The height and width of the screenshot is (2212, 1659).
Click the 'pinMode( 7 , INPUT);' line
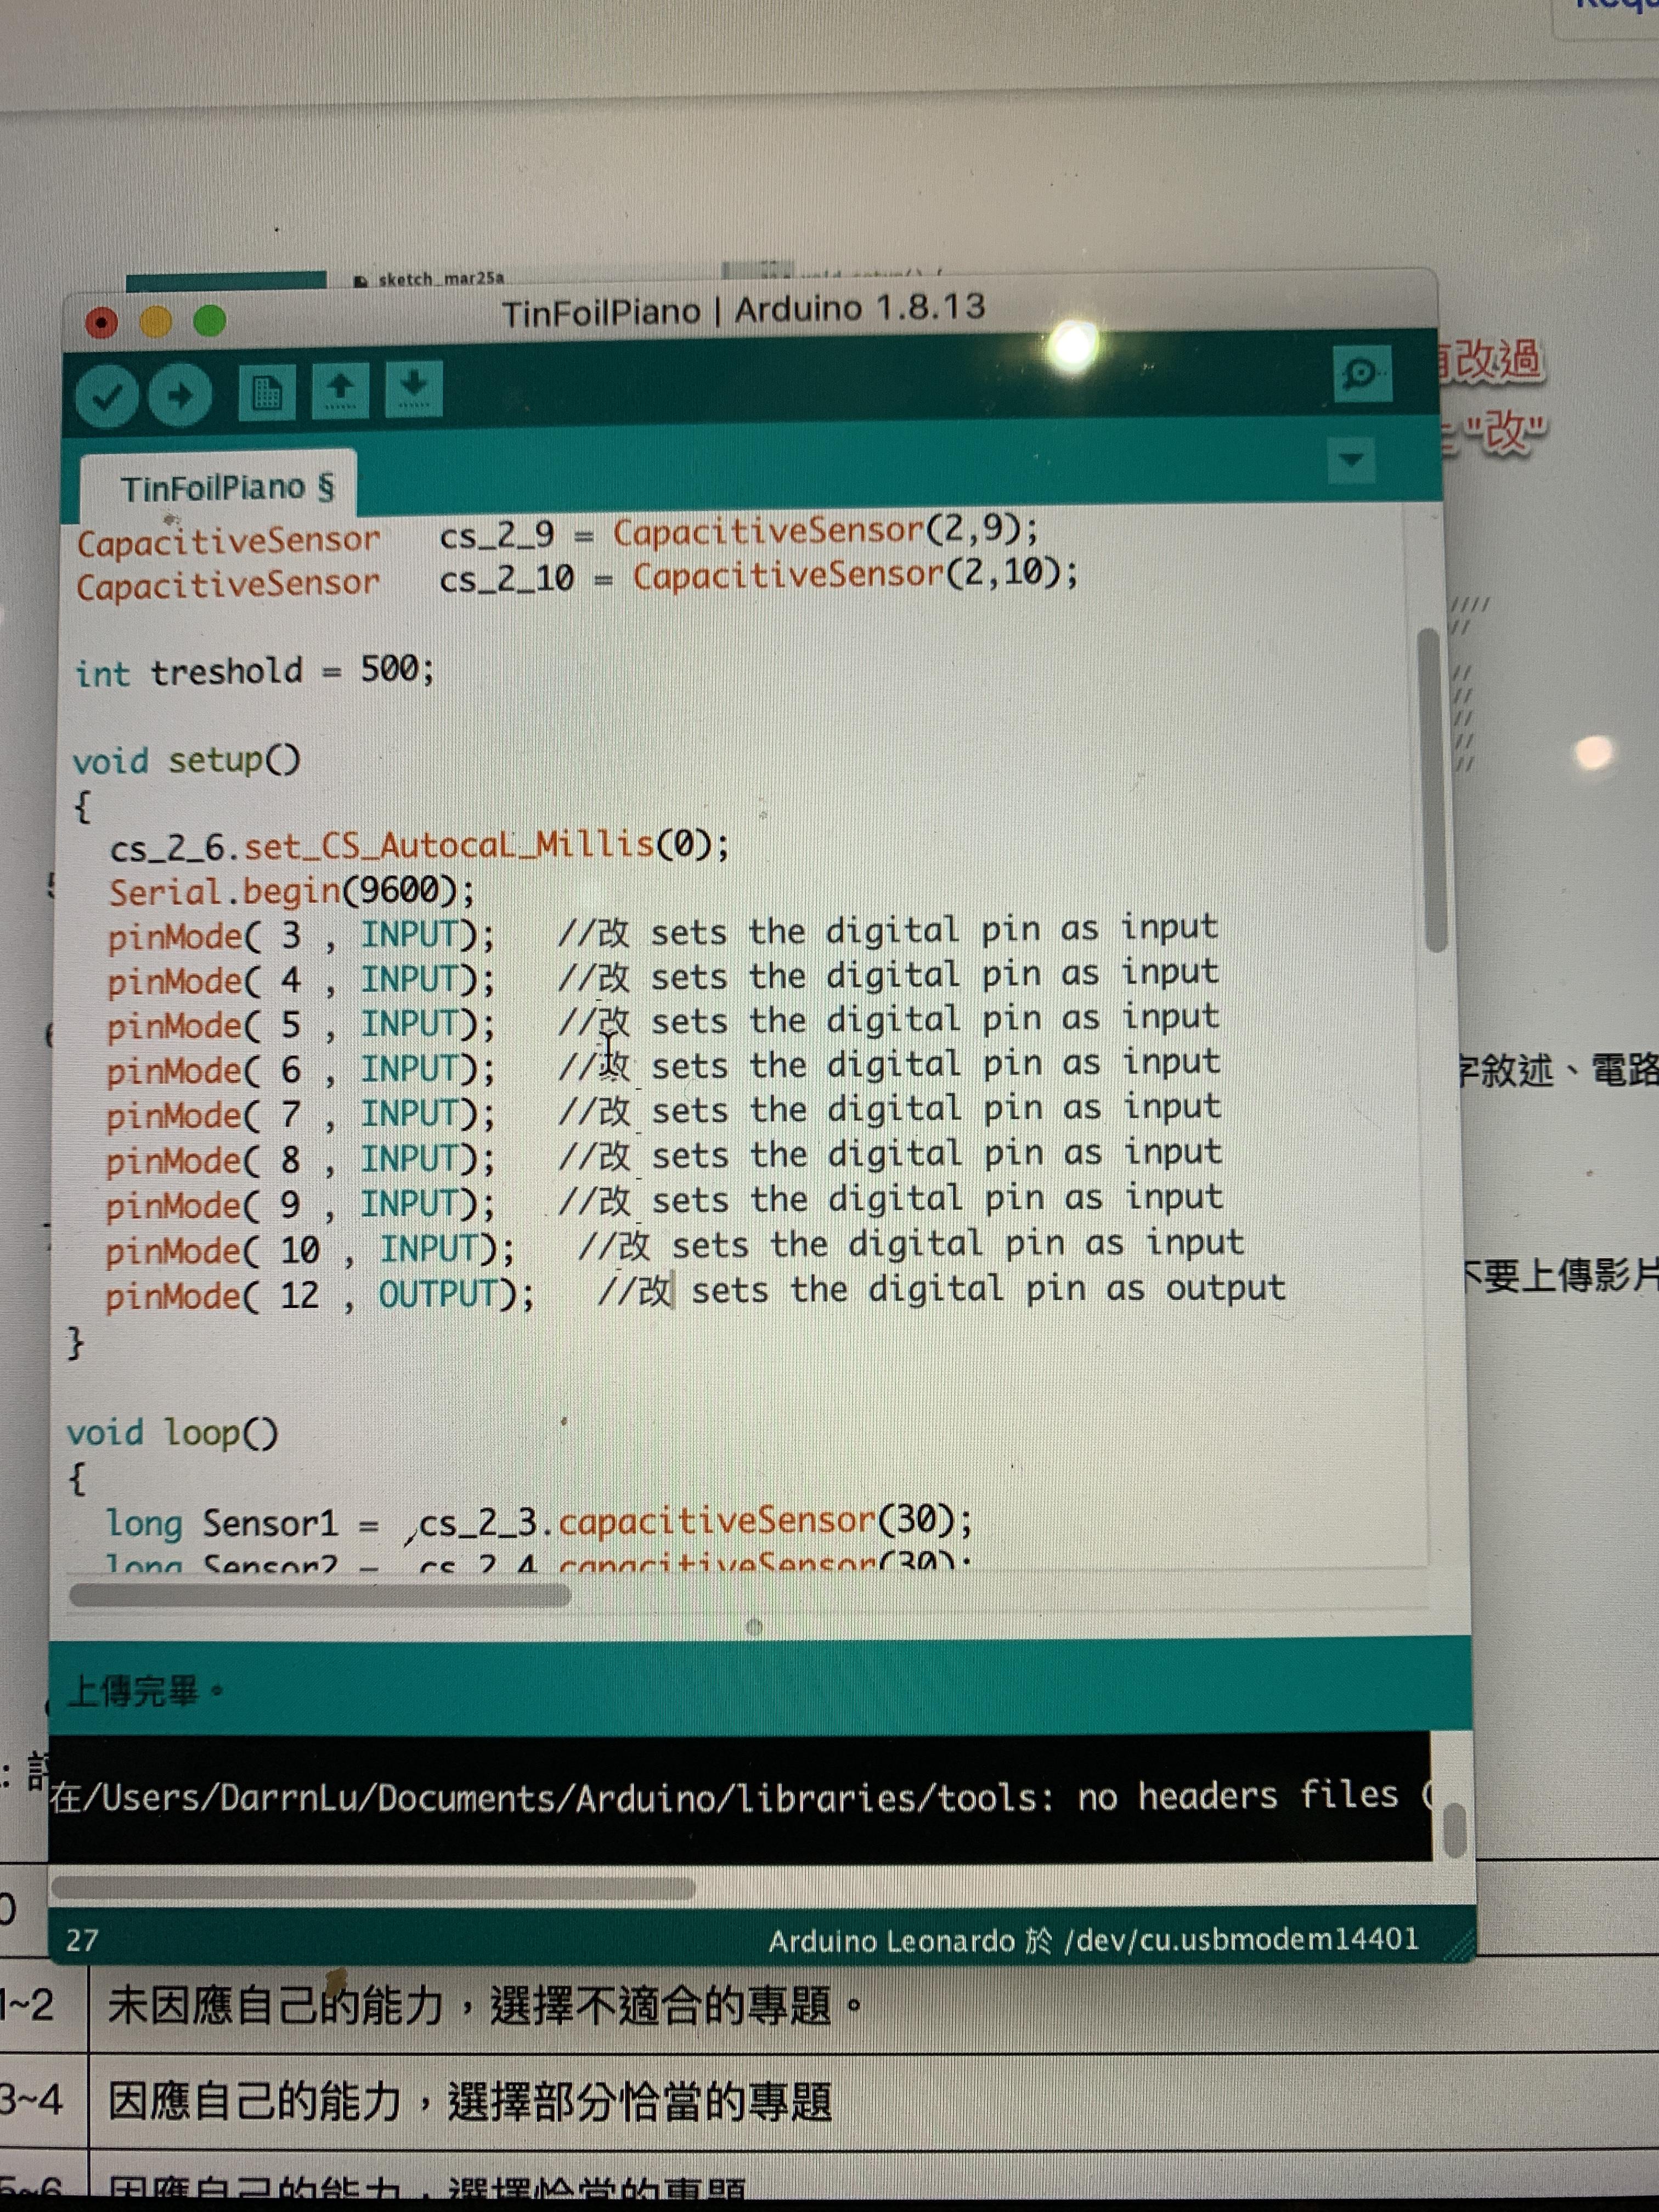[x=300, y=1116]
